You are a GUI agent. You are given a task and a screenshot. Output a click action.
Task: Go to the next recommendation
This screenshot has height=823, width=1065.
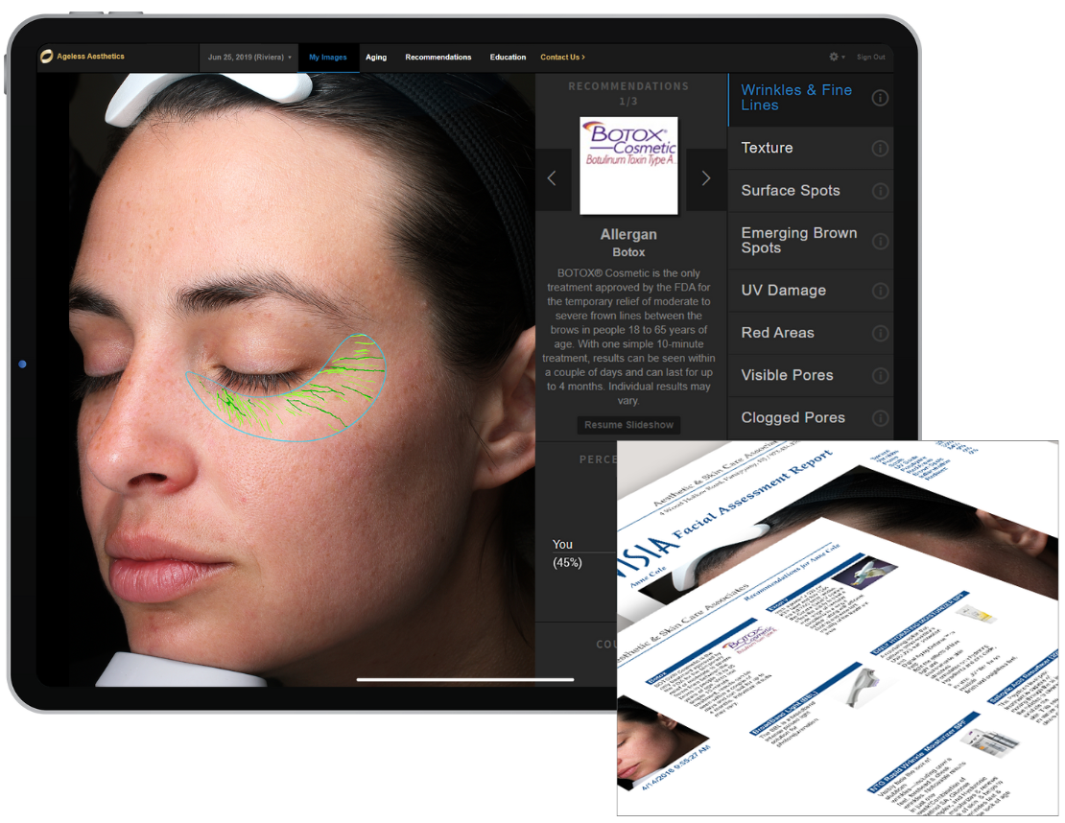[x=706, y=178]
